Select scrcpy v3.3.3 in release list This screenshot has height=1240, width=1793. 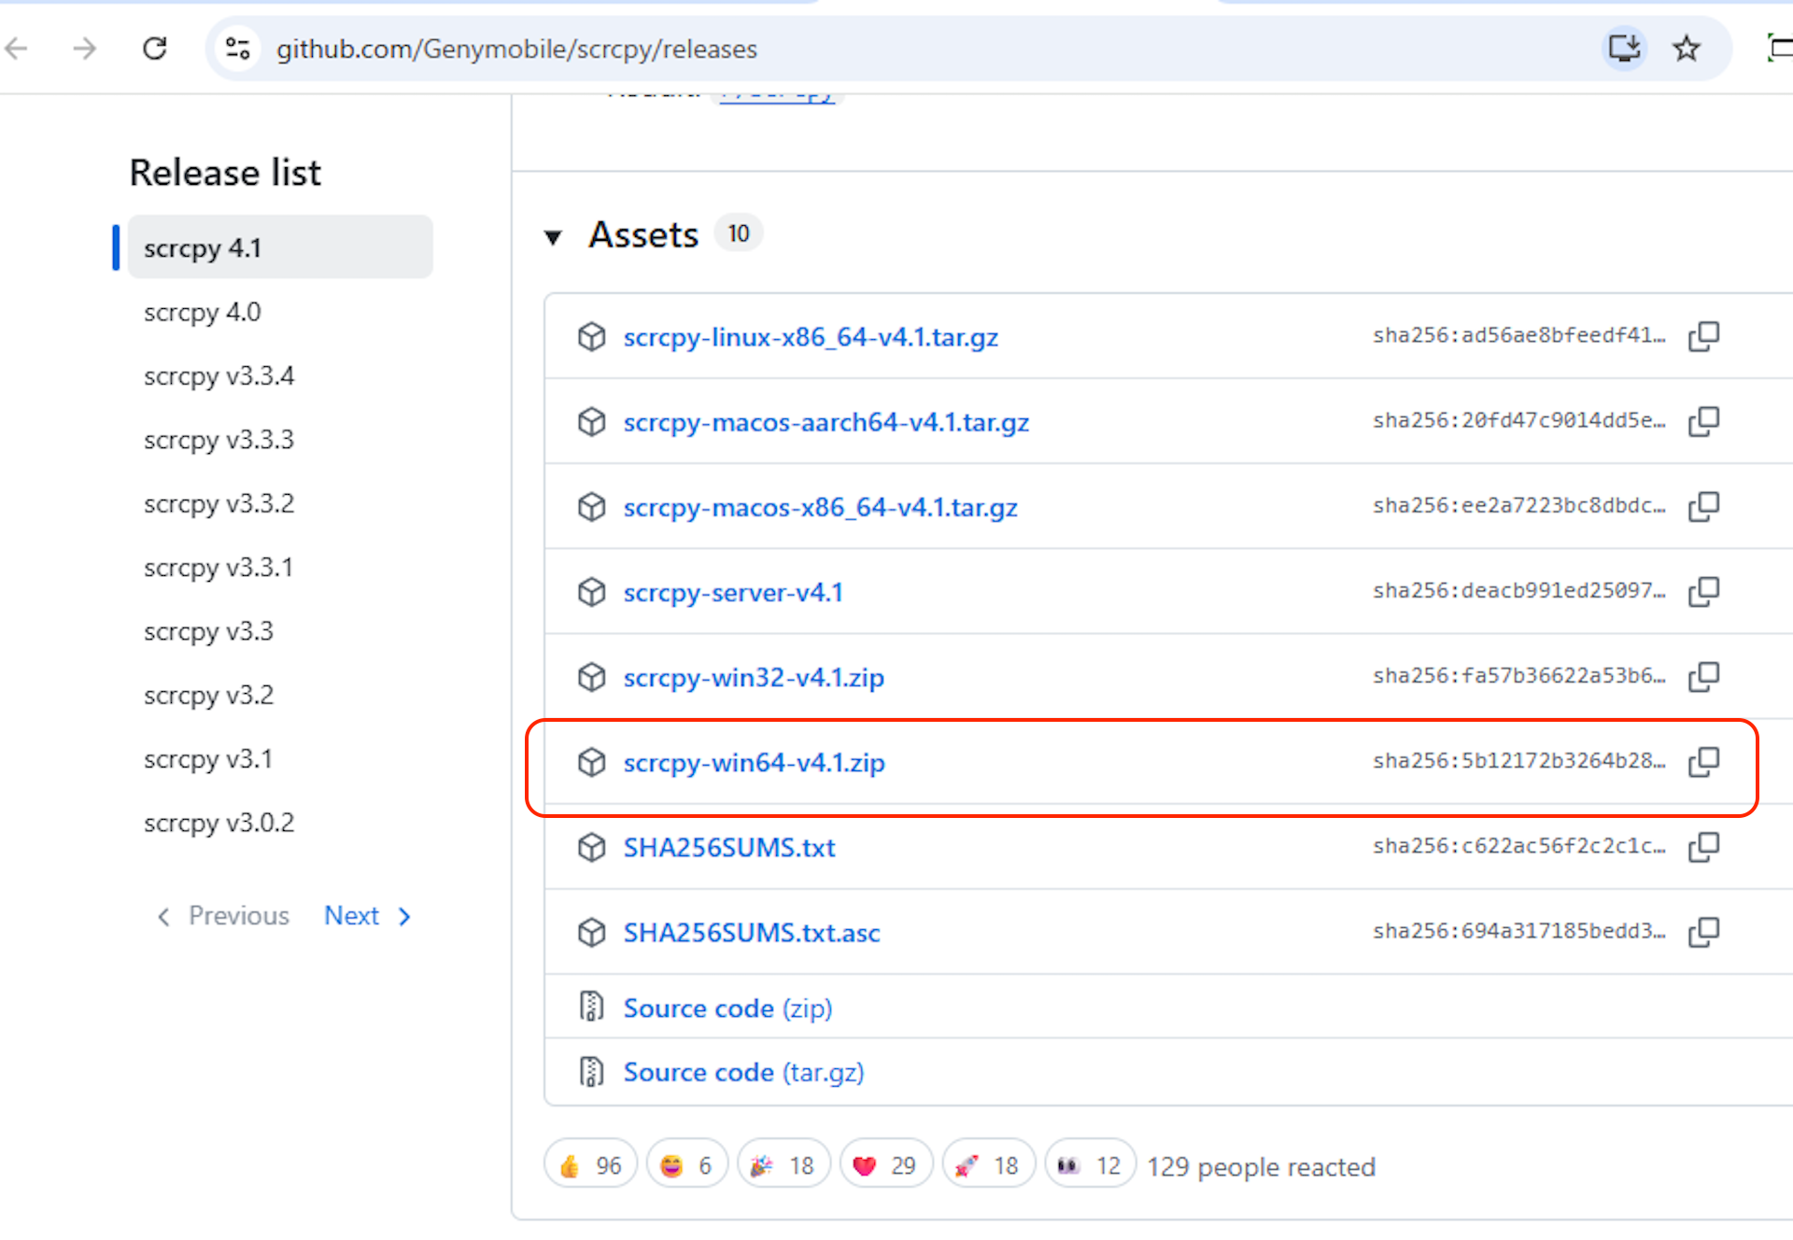click(219, 439)
